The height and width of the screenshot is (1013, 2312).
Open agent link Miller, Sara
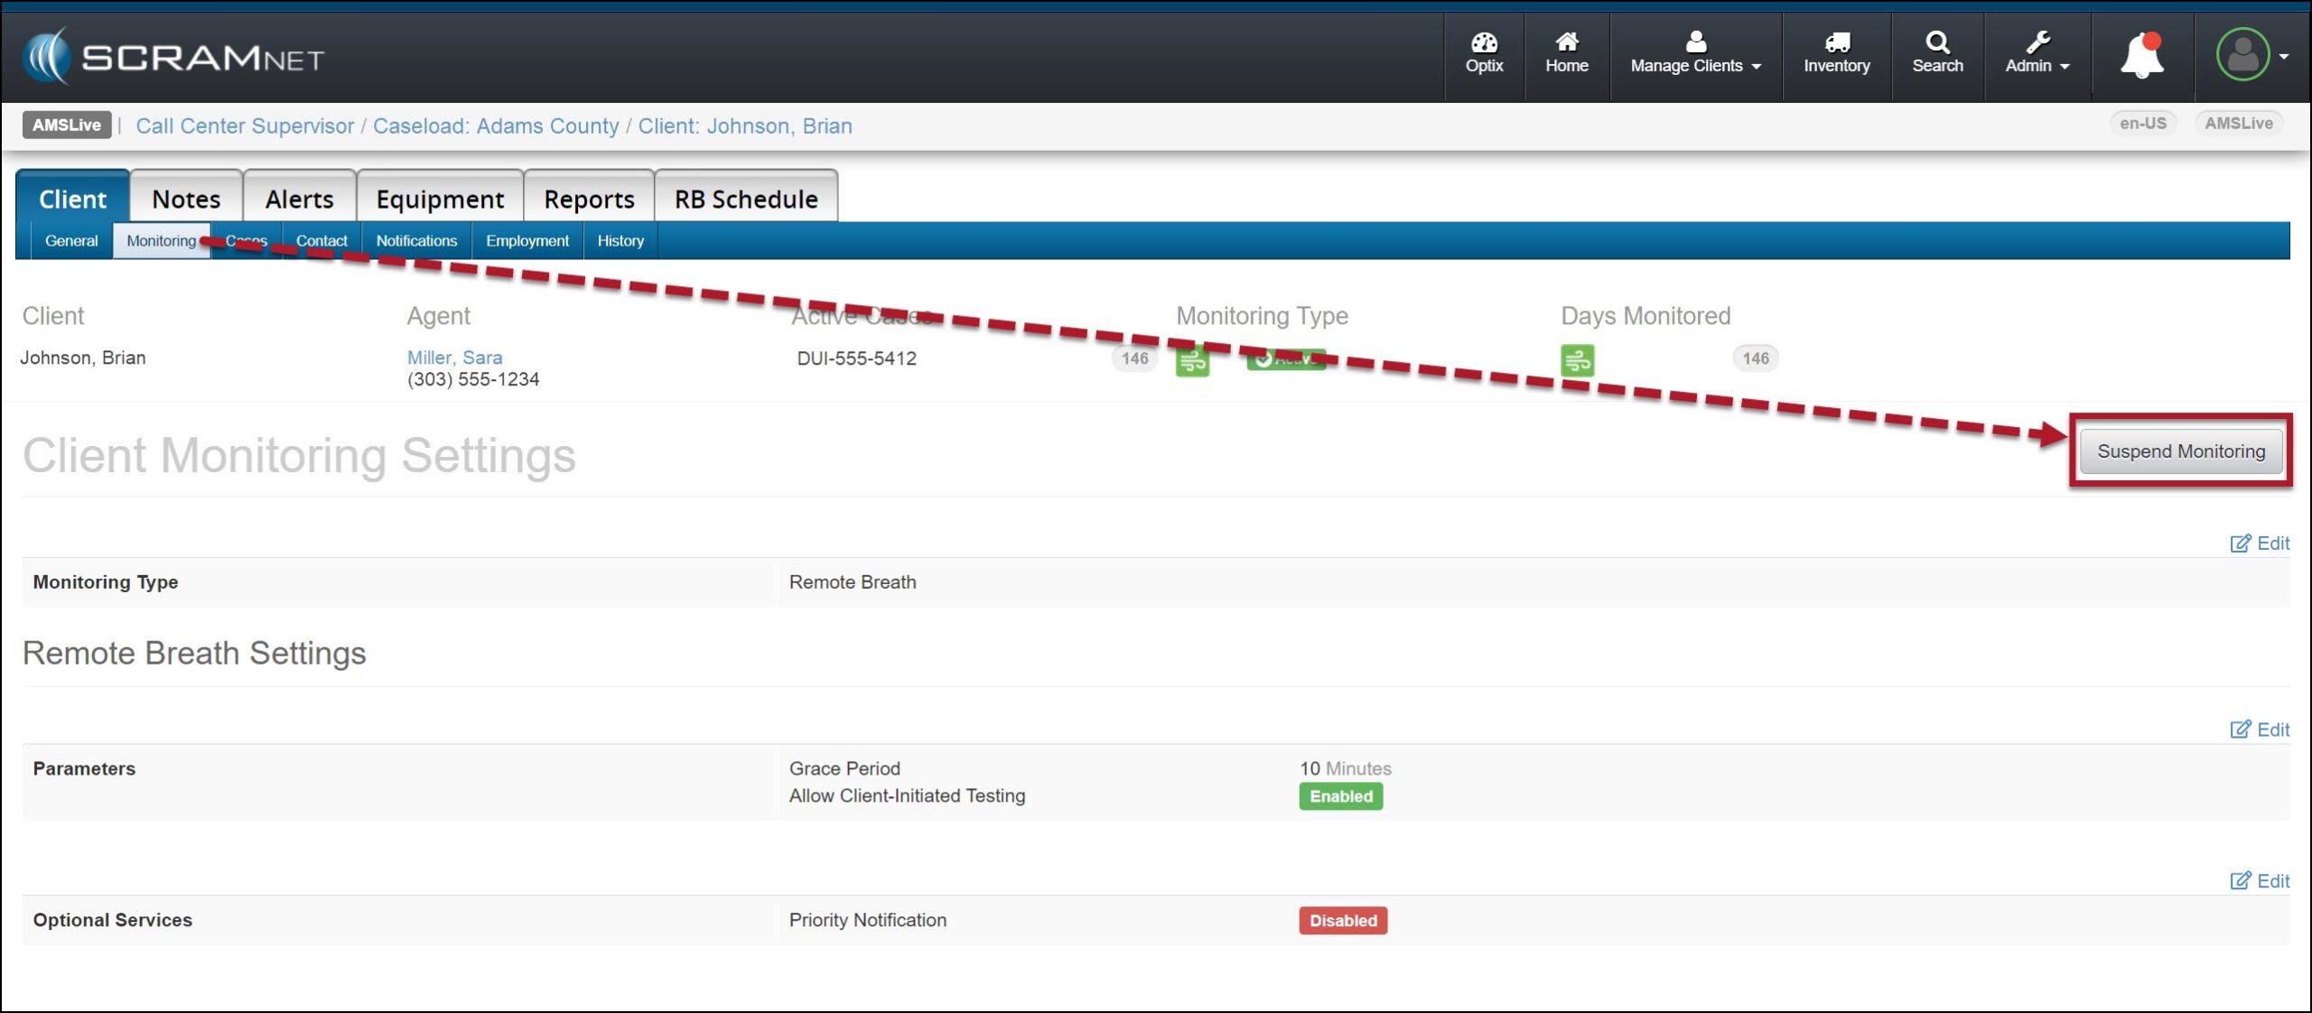coord(454,358)
